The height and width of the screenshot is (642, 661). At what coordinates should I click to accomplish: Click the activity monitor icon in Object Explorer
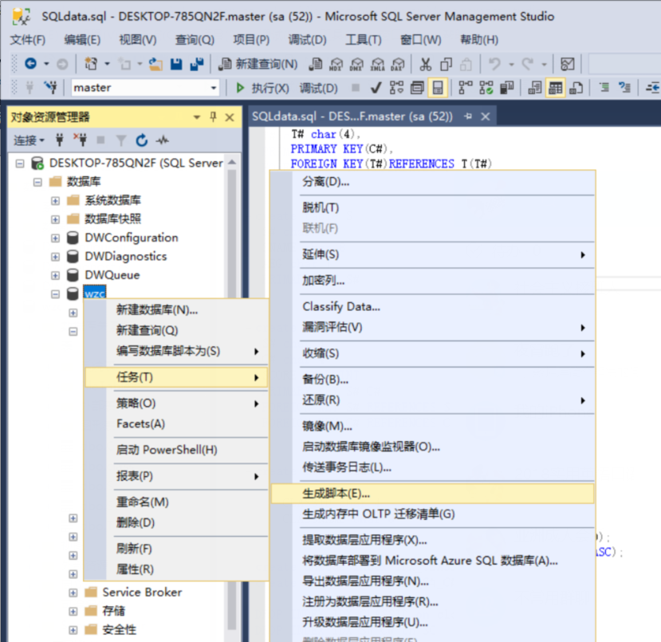pyautogui.click(x=163, y=140)
